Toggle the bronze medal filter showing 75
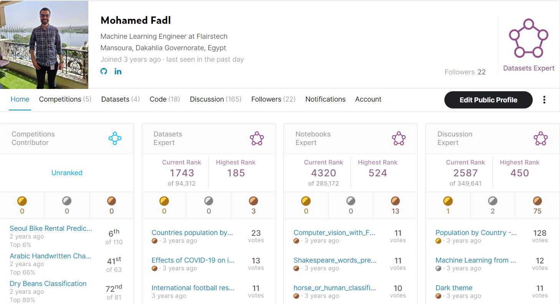This screenshot has height=304, width=560. pyautogui.click(x=537, y=200)
